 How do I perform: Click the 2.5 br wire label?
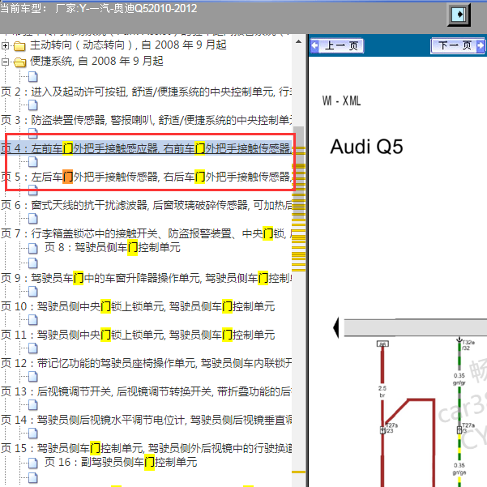tap(382, 391)
